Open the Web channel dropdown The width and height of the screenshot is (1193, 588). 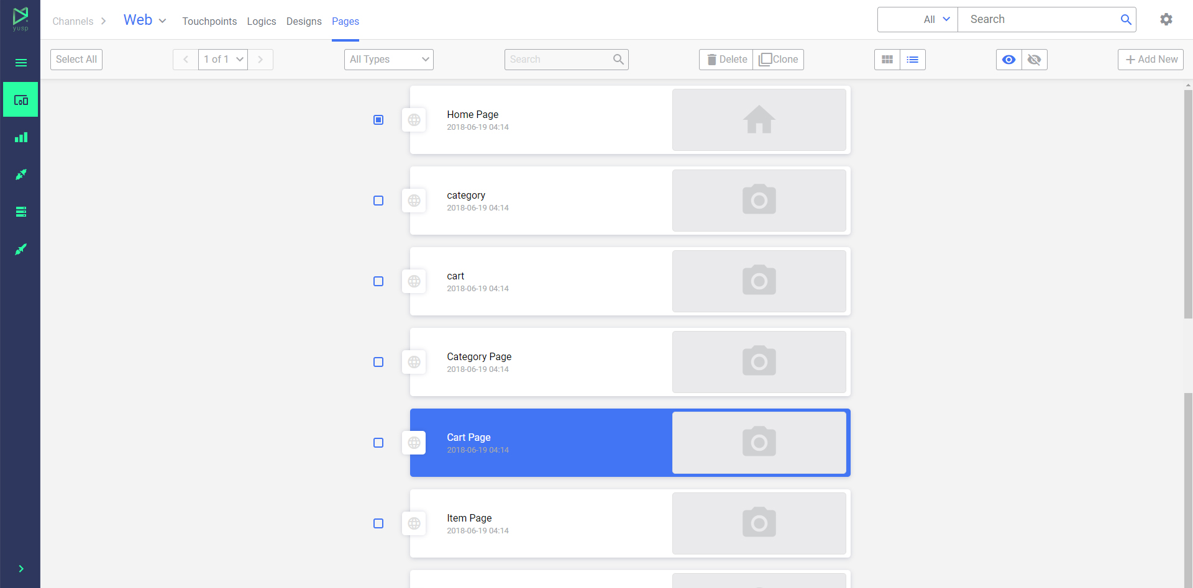pos(145,20)
